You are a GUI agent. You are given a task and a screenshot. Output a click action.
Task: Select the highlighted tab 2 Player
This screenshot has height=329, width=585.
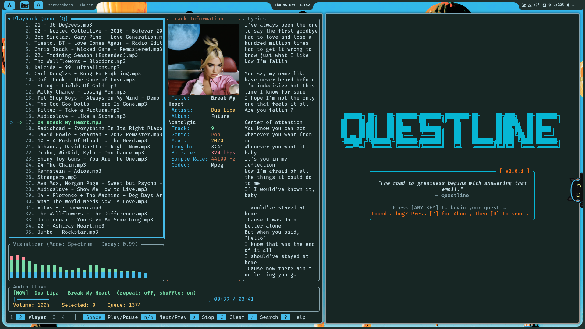tap(31, 317)
